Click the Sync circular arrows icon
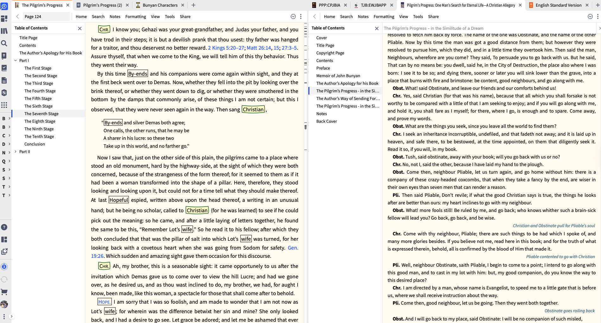 click(x=4, y=279)
